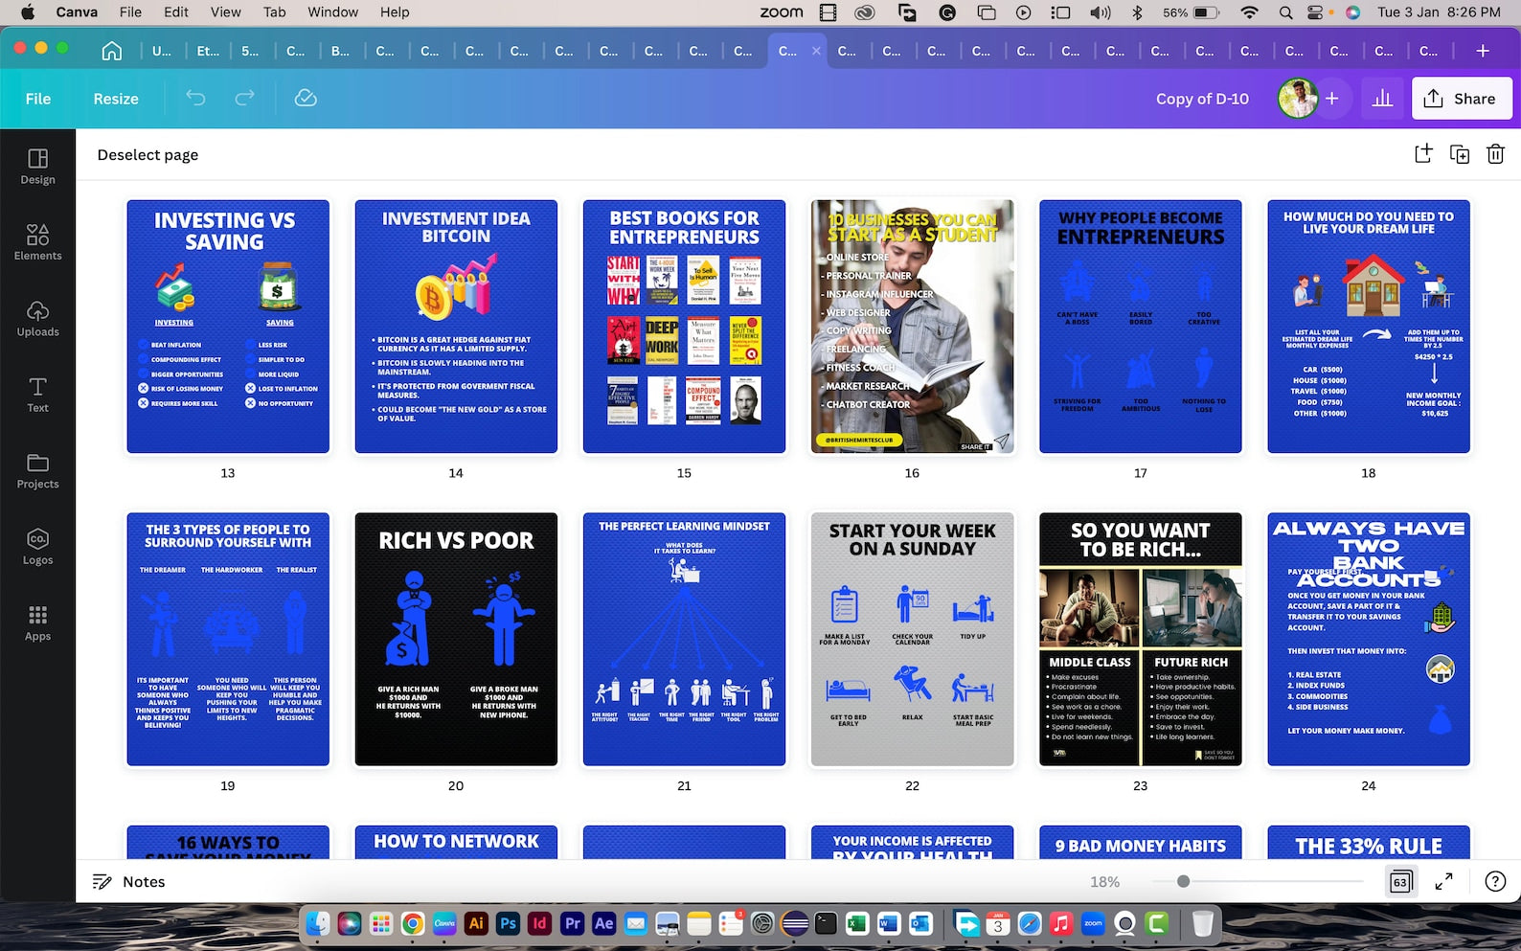1521x951 pixels.
Task: Select page 16 businesses as a student
Action: [912, 327]
